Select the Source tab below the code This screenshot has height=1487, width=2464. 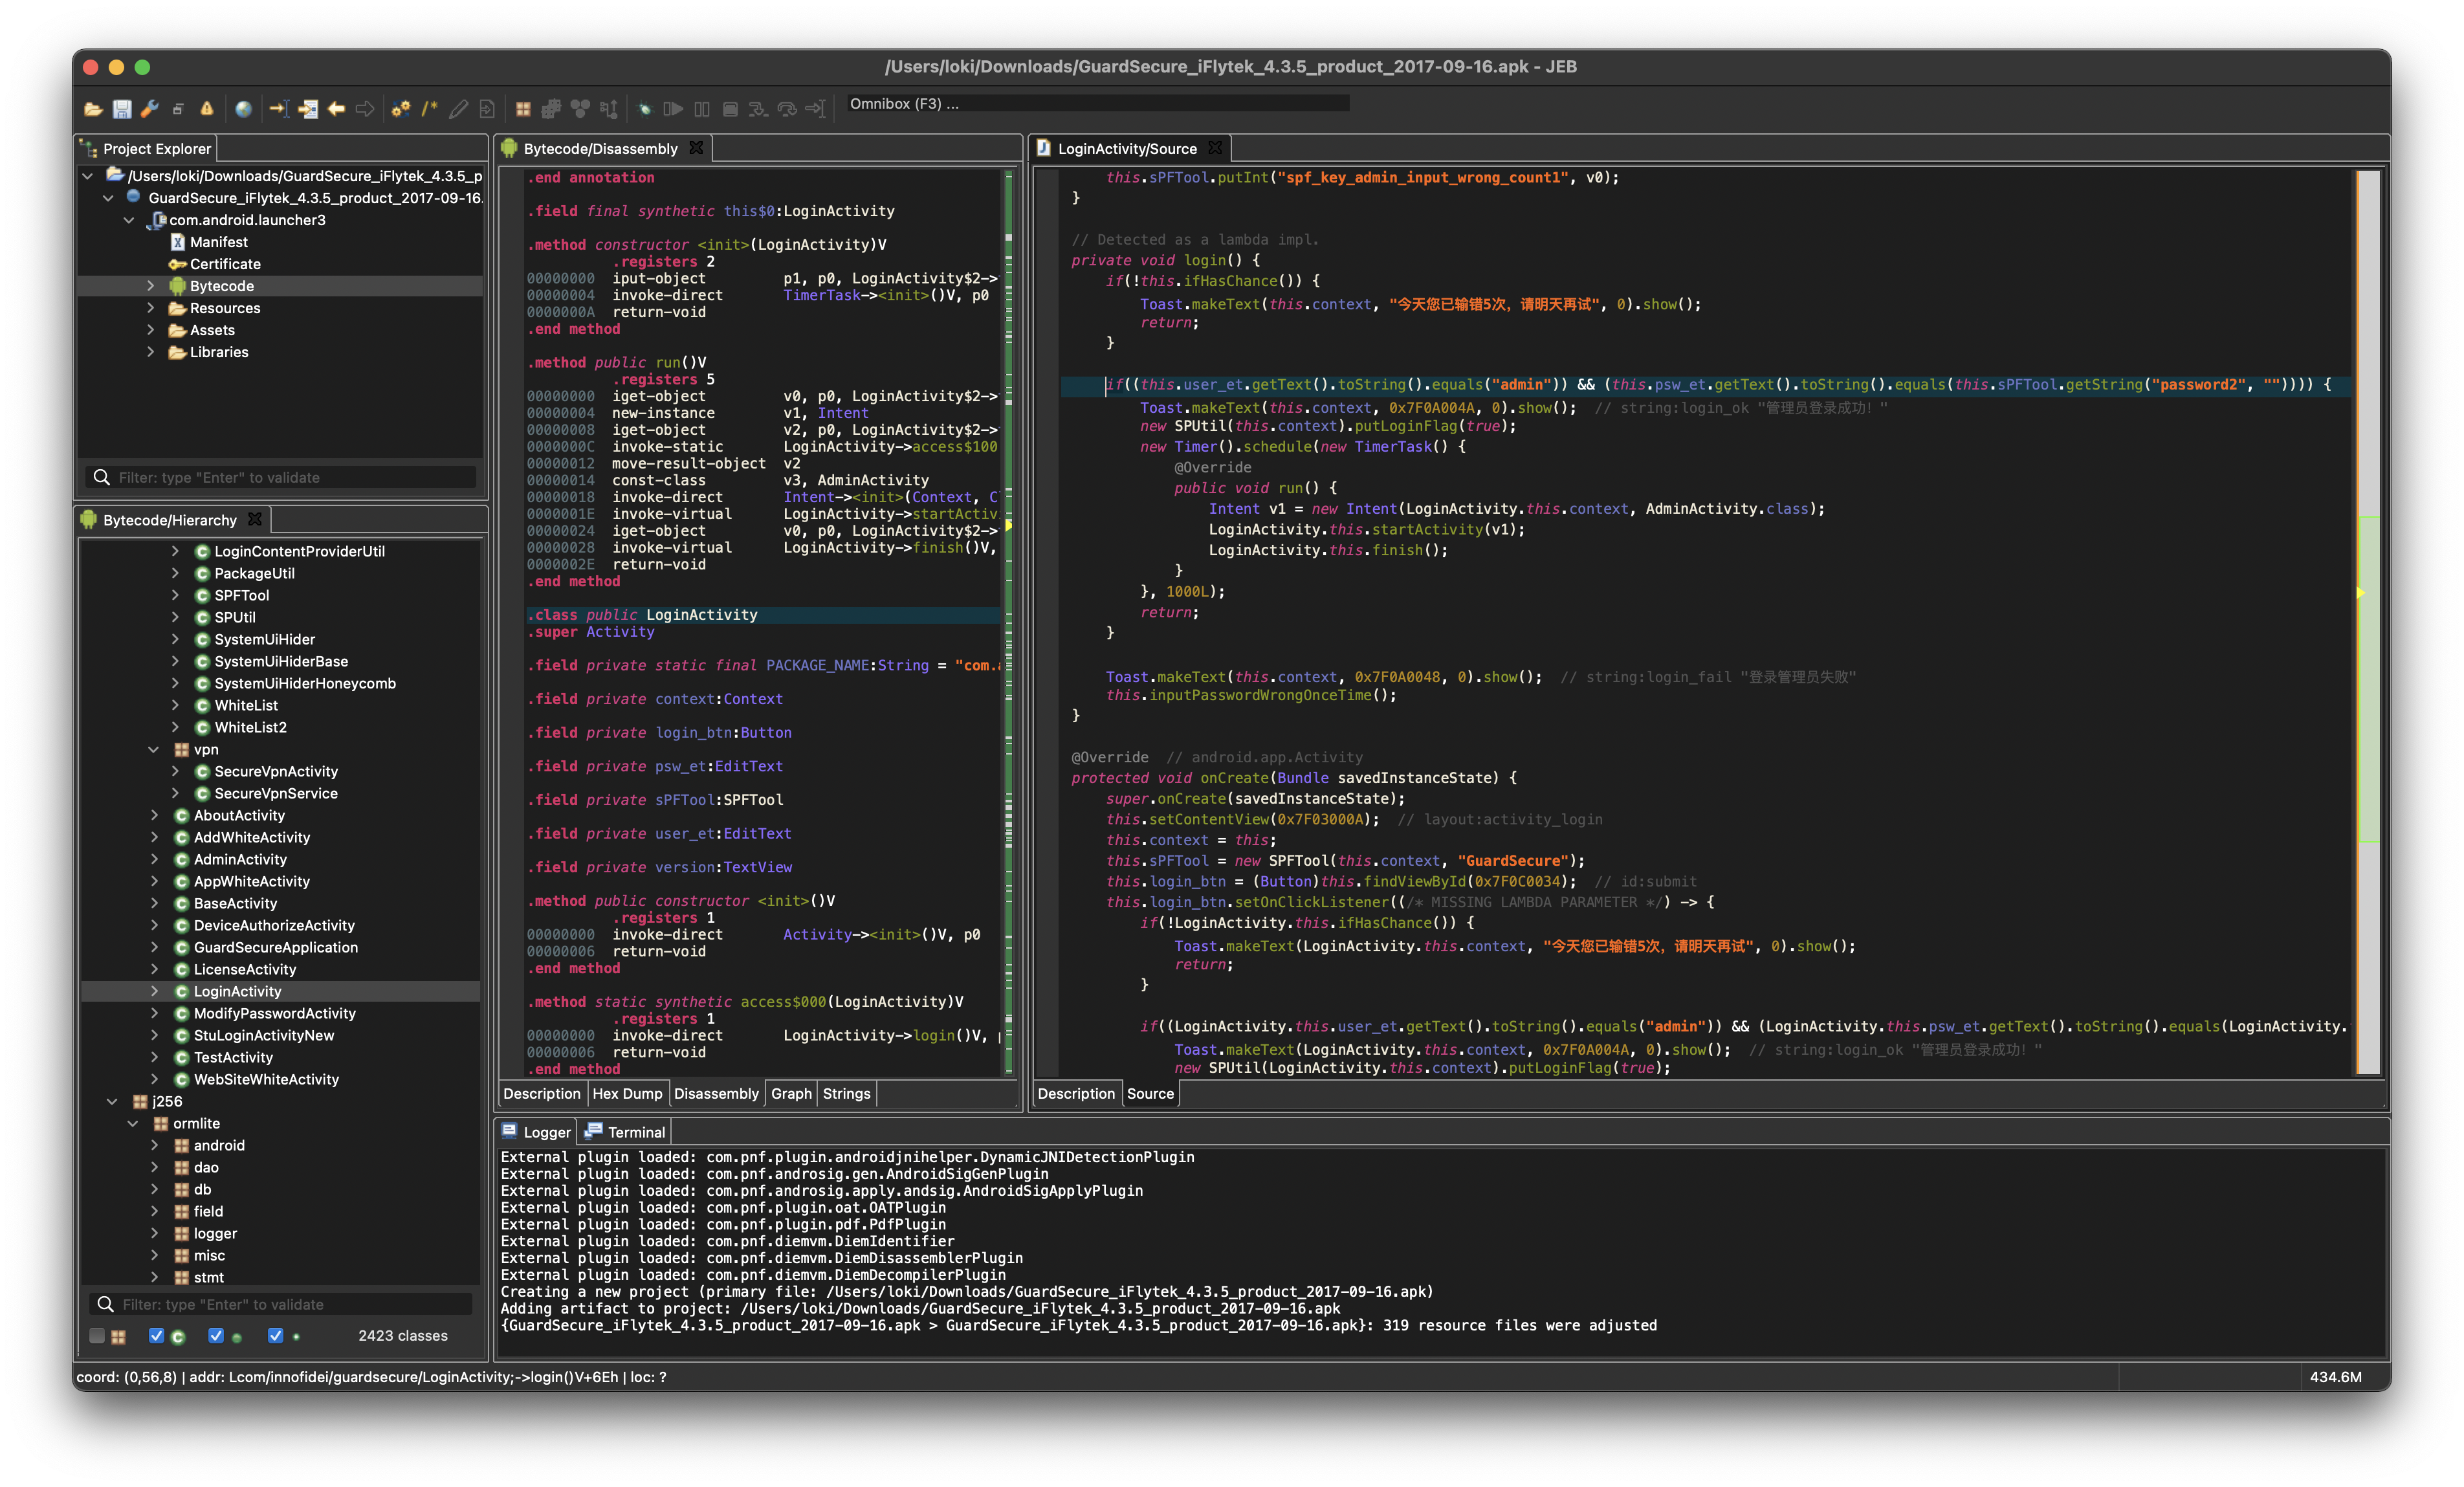click(x=1150, y=1093)
